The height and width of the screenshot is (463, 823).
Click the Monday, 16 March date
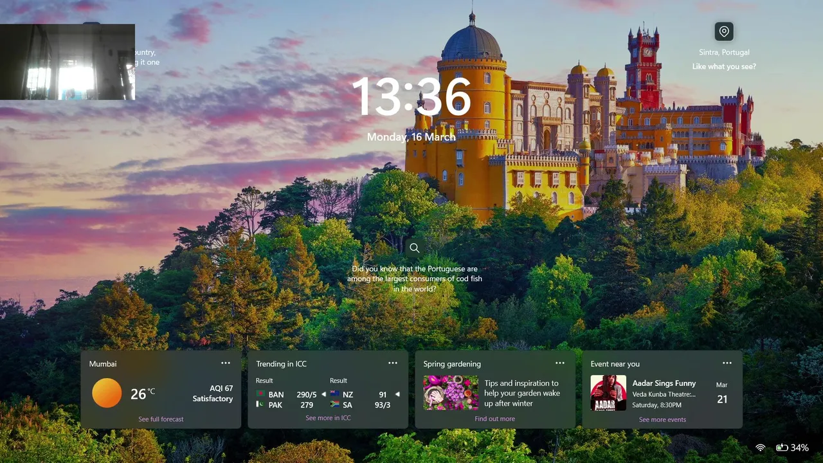point(411,137)
